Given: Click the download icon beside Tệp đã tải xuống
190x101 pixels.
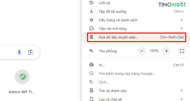Looking at the screenshot, I should tap(91, 11).
